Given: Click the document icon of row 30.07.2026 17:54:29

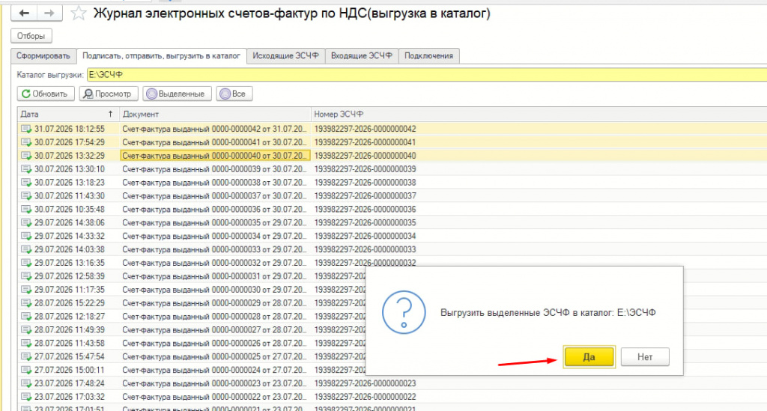Looking at the screenshot, I should coord(26,142).
